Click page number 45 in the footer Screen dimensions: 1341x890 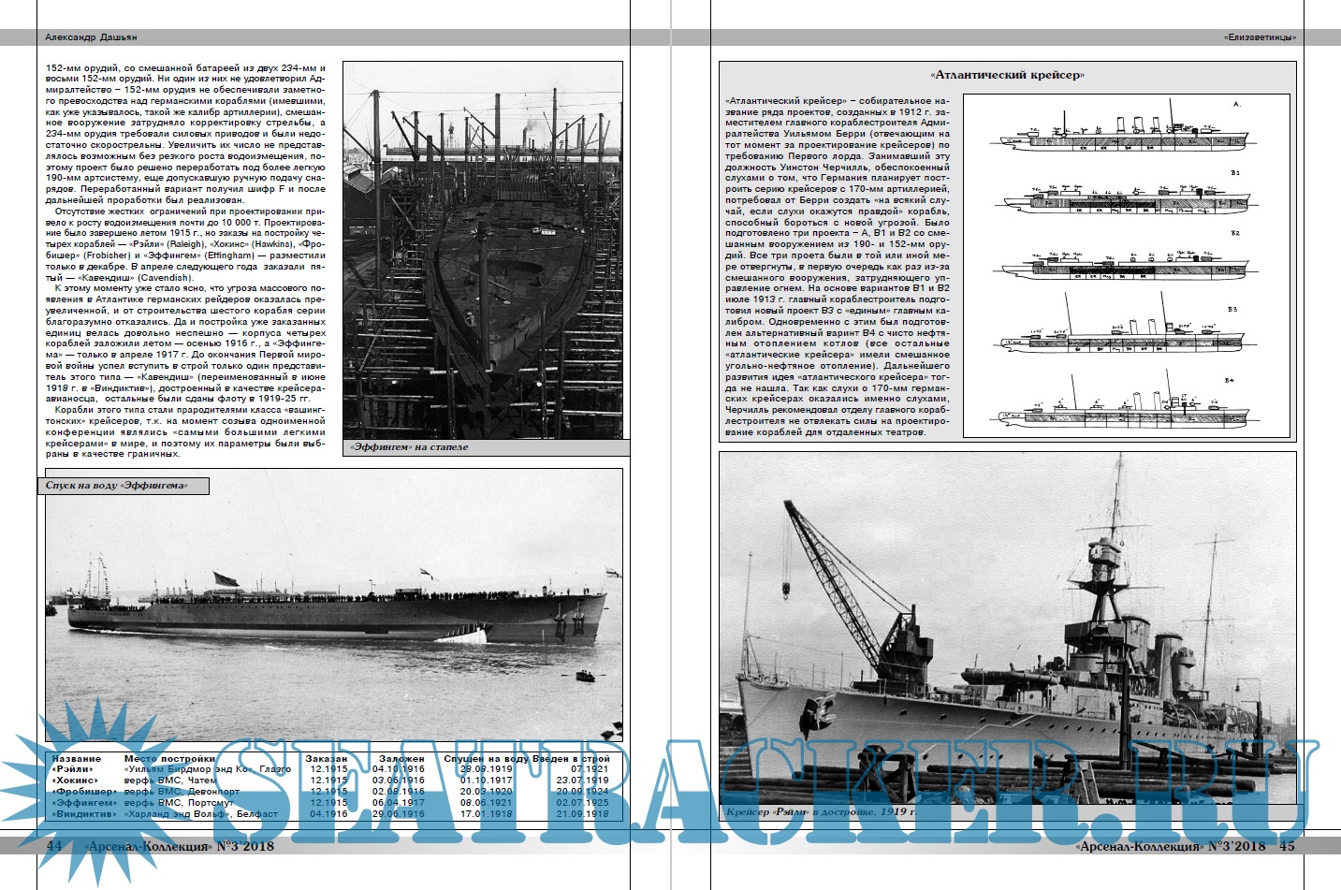(x=1287, y=846)
